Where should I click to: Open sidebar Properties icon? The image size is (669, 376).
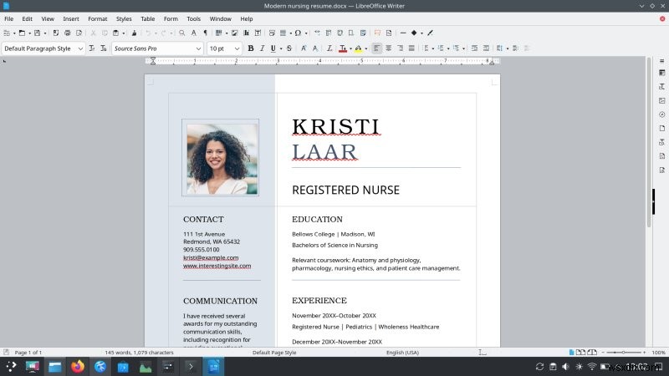pos(661,73)
